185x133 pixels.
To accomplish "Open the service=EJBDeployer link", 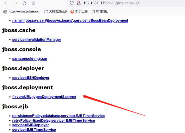I will pos(31,125).
